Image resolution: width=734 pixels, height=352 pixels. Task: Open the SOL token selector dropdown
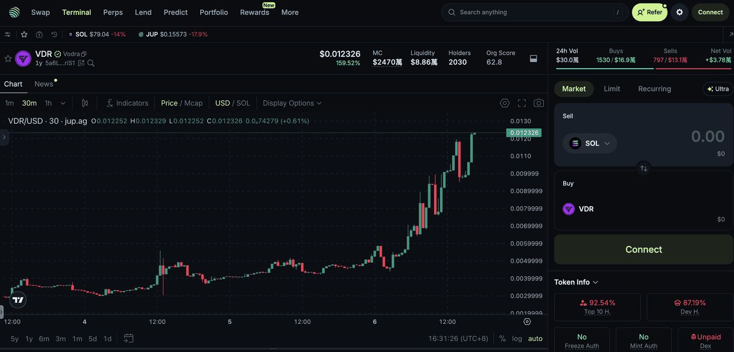coord(589,143)
